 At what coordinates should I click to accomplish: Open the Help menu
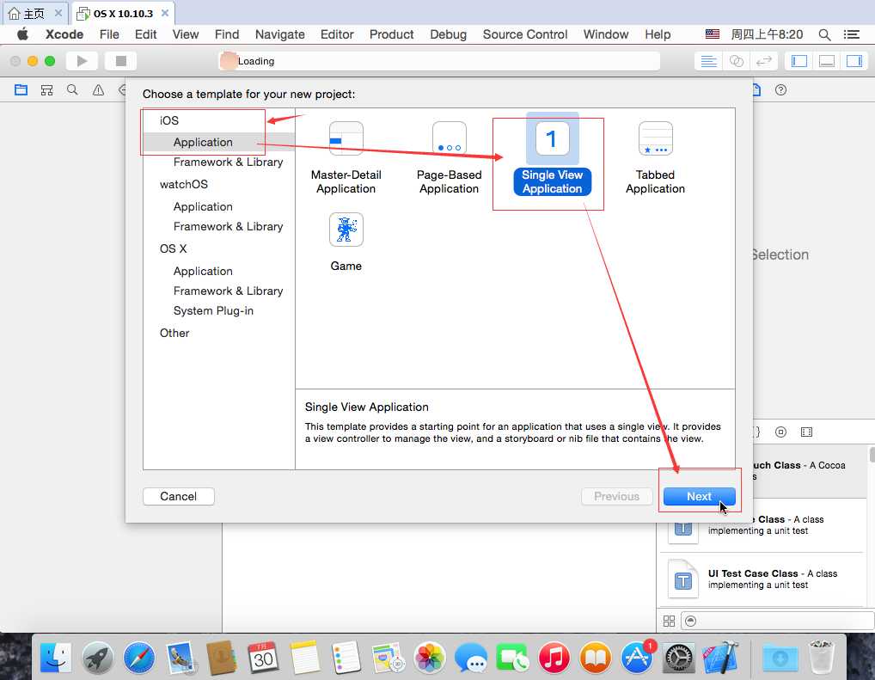pos(658,34)
